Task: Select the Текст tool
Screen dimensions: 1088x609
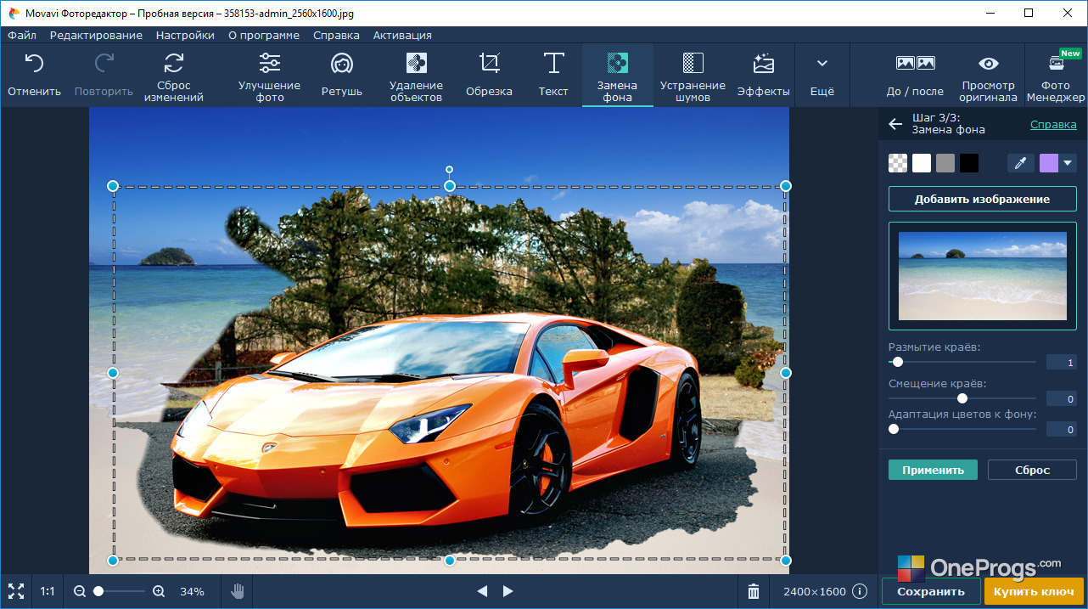Action: [553, 75]
